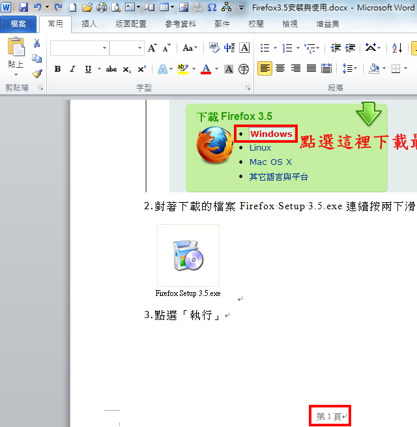The height and width of the screenshot is (427, 417).
Task: Click the quick print printer icon
Action: [x=102, y=7]
